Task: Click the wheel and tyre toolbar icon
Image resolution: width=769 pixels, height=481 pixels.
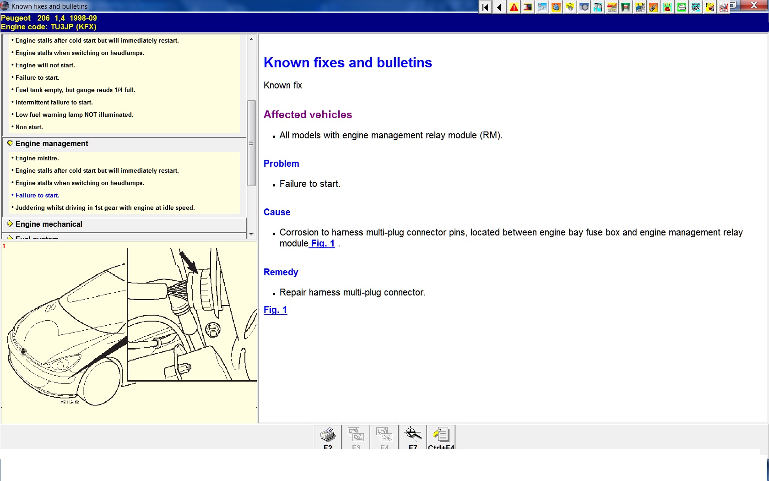Action: click(584, 7)
